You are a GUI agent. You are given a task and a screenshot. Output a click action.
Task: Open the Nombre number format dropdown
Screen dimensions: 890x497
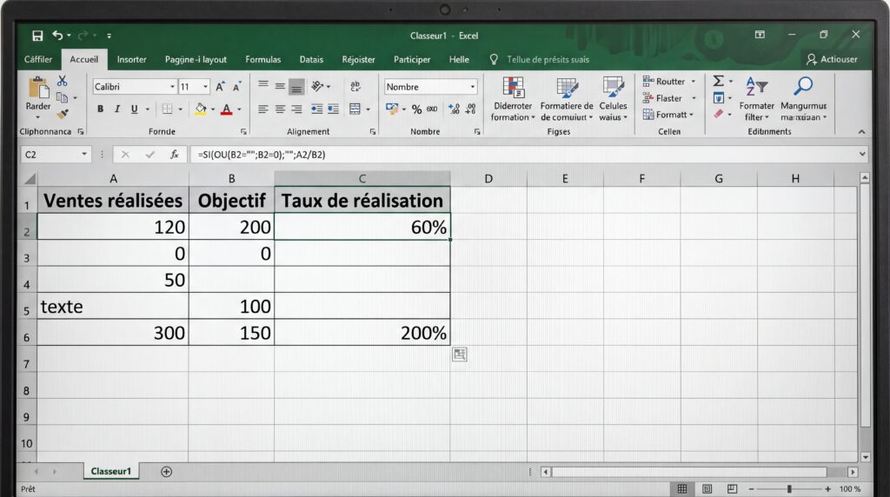472,87
